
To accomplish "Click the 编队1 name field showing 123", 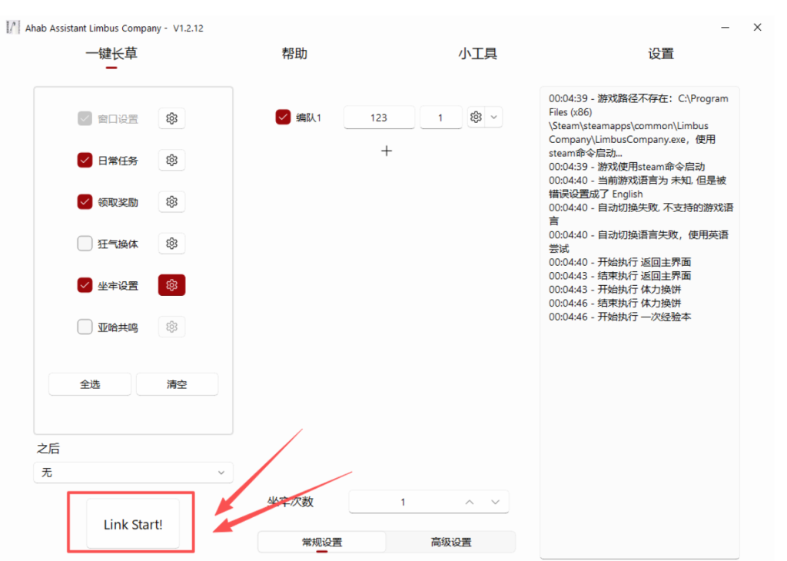I will click(x=379, y=118).
